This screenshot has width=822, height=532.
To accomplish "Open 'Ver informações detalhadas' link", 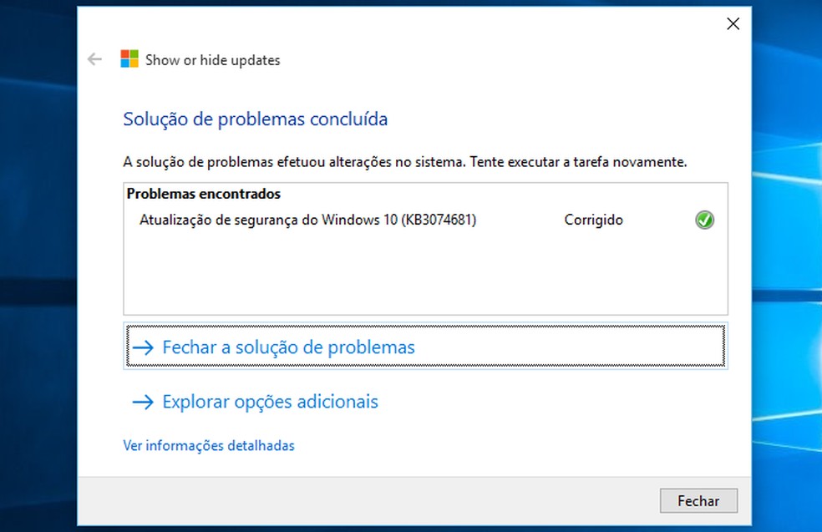I will [209, 446].
